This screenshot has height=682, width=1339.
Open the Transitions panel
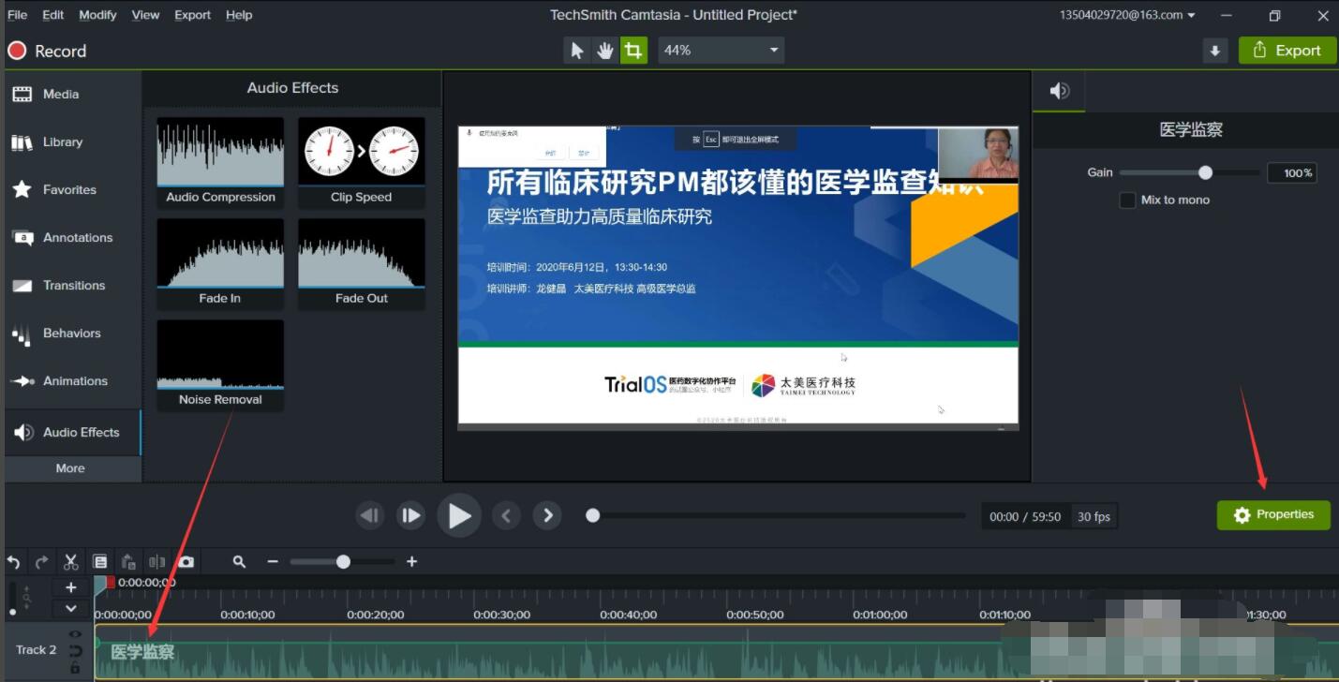(x=74, y=285)
